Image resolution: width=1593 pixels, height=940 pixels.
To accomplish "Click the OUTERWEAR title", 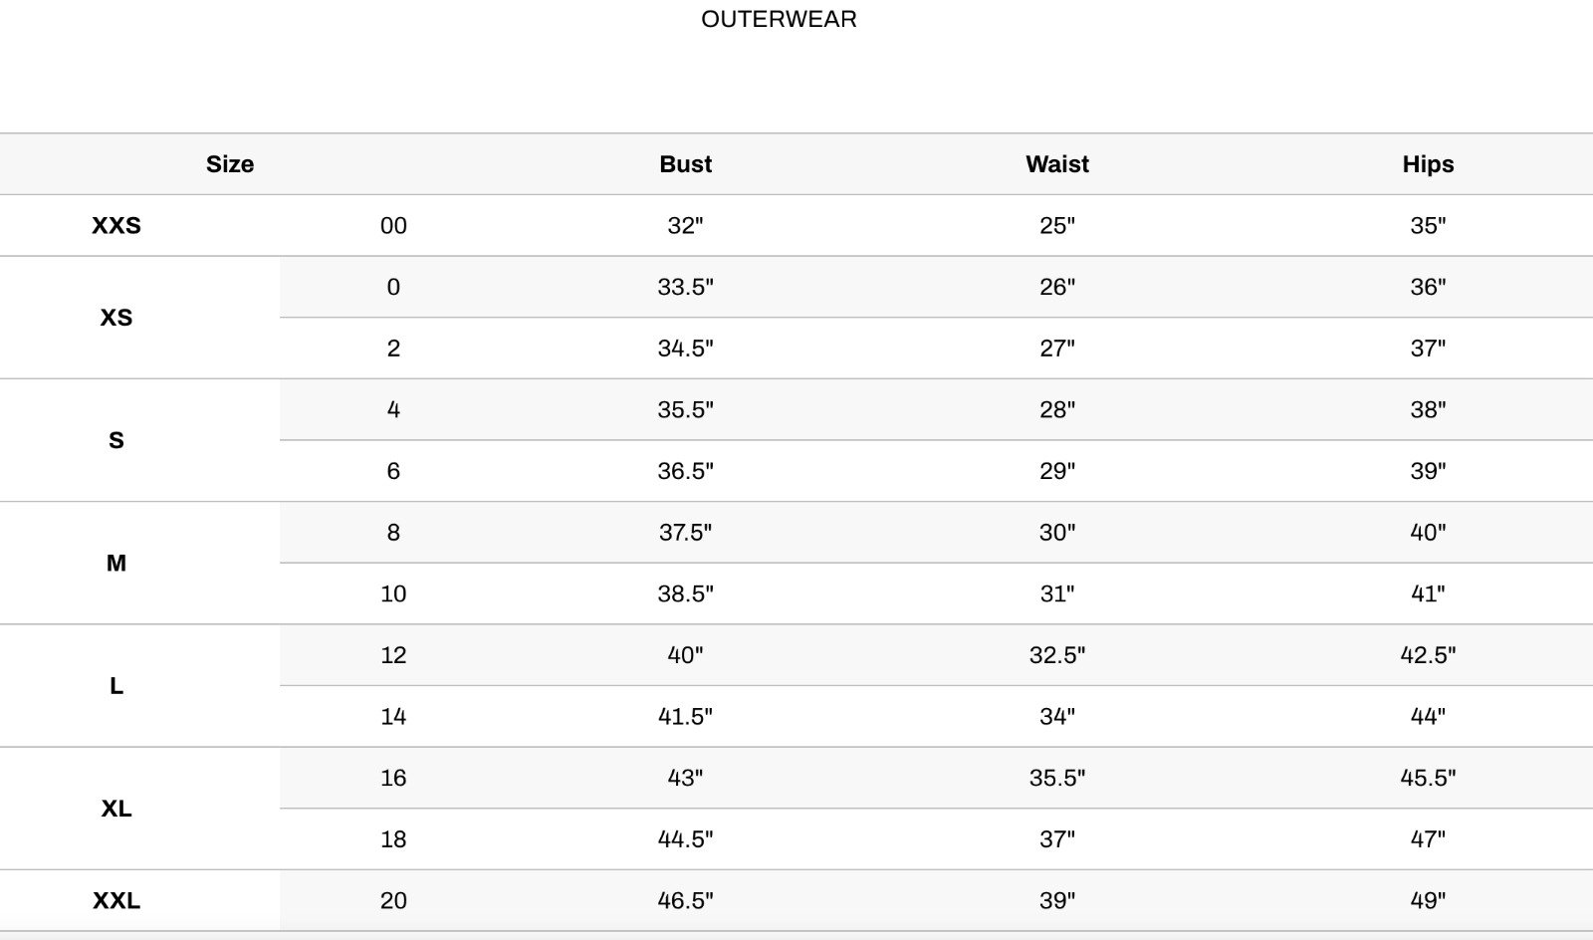I will 779,19.
